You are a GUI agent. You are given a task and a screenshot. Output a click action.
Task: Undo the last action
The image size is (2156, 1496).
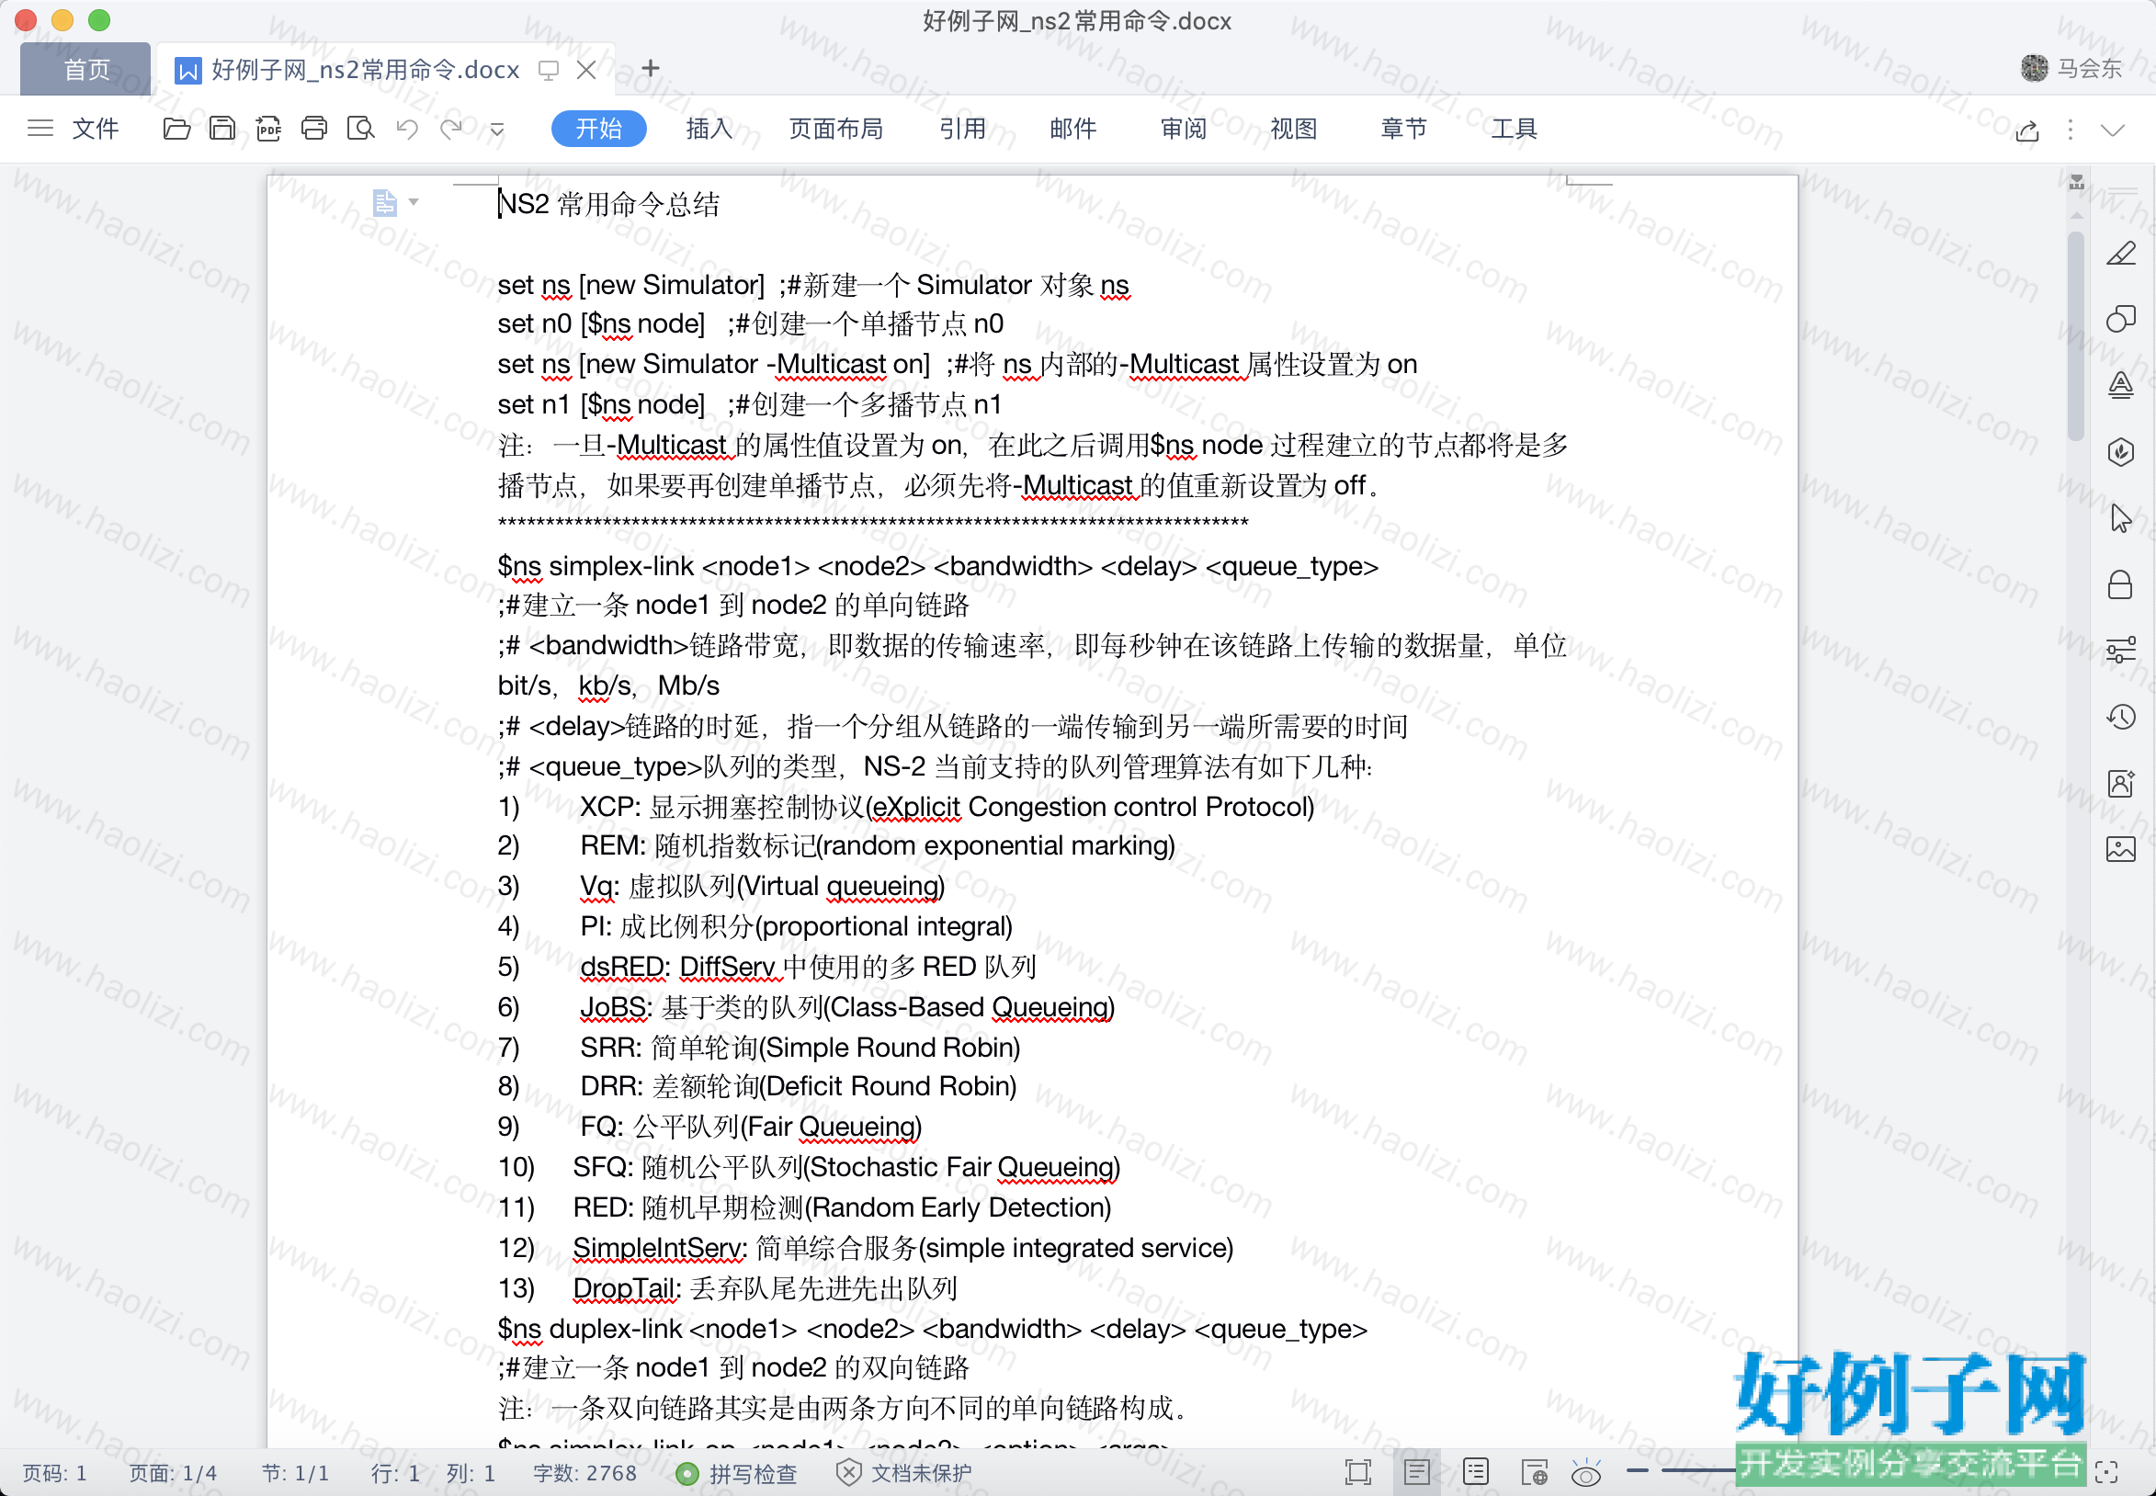click(x=407, y=129)
